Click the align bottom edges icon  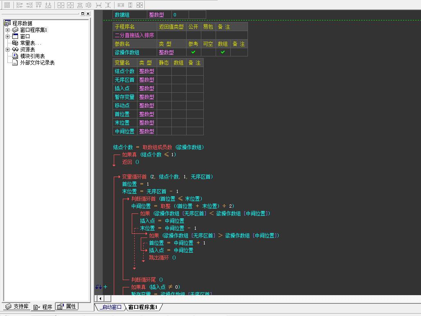pyautogui.click(x=48, y=5)
